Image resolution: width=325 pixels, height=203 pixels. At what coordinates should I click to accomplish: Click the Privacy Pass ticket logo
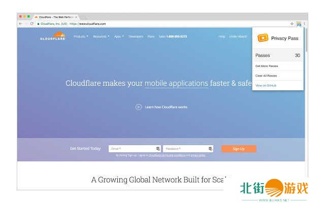[x=263, y=38]
